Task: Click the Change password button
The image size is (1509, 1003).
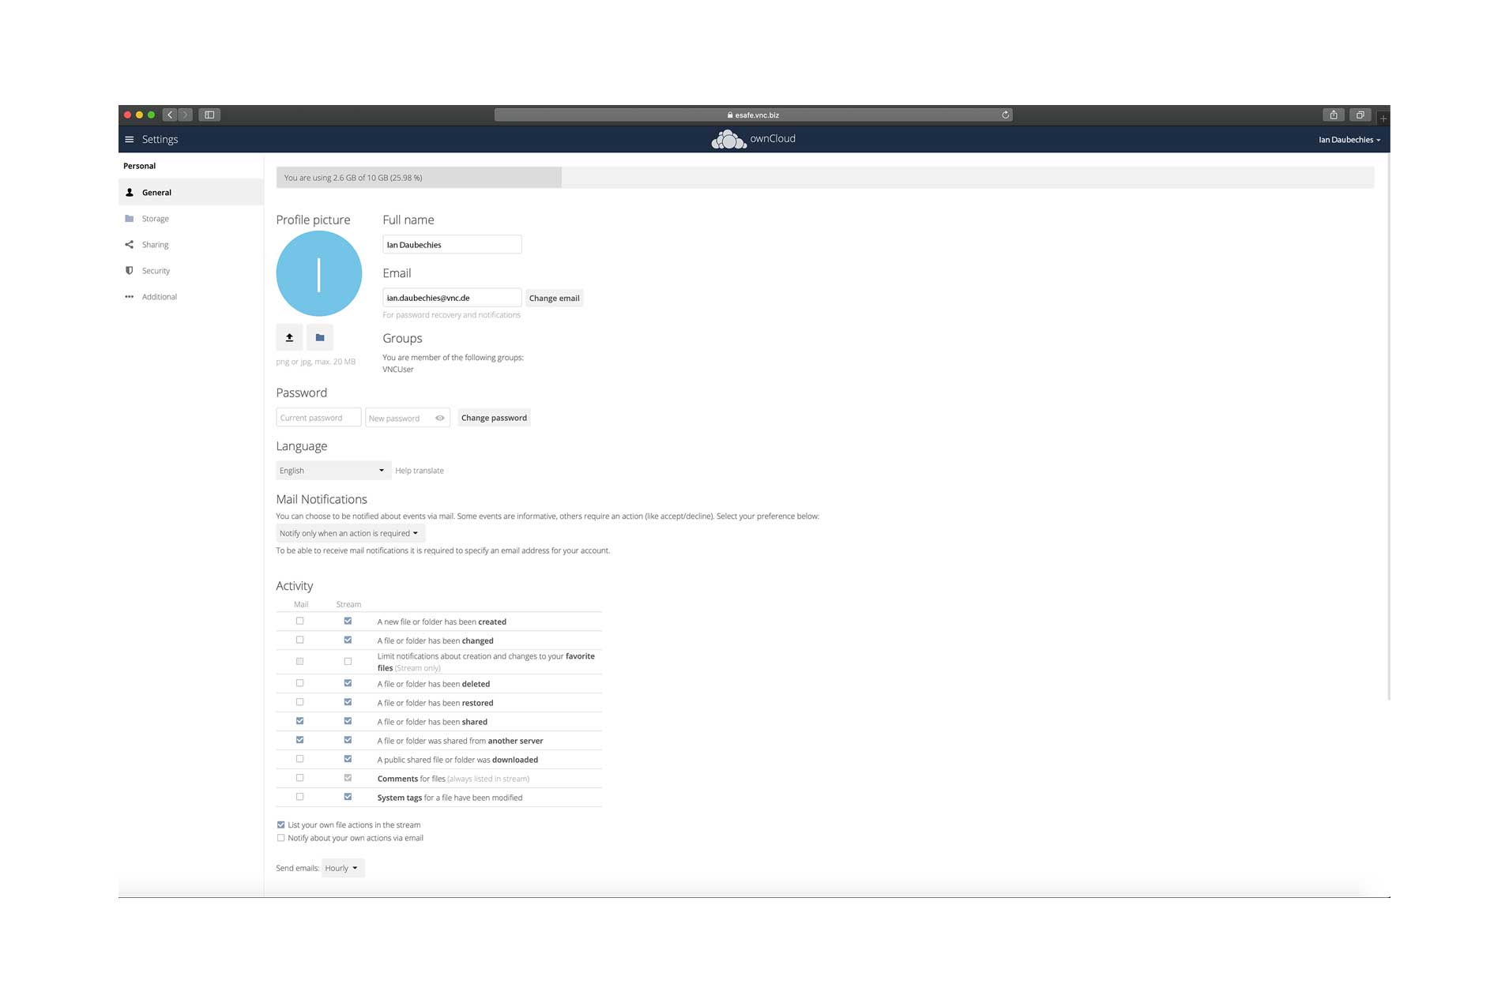Action: point(494,418)
